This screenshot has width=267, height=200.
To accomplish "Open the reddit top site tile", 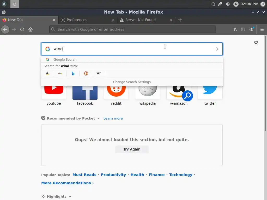I will (116, 96).
